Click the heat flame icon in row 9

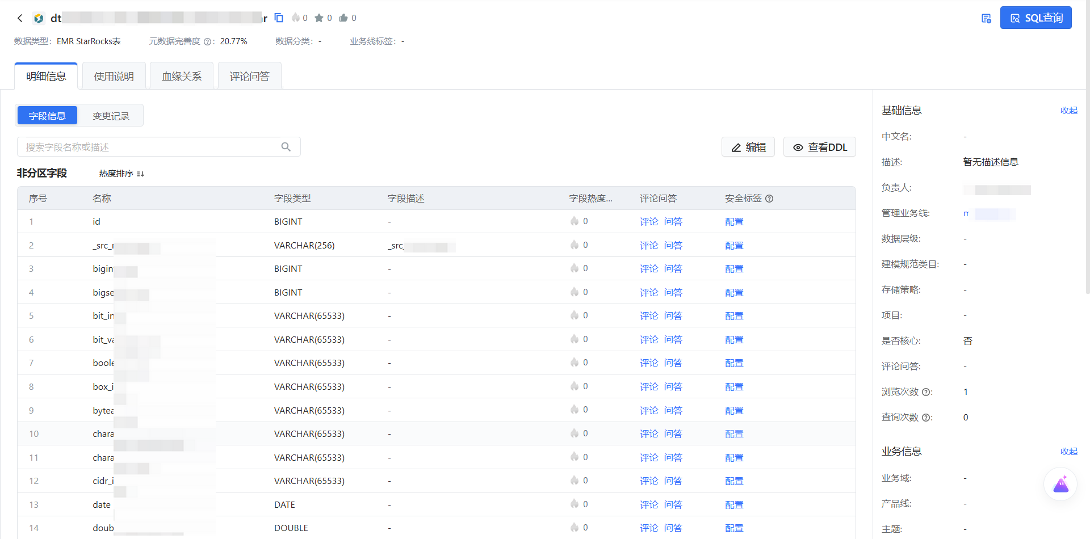click(x=575, y=410)
